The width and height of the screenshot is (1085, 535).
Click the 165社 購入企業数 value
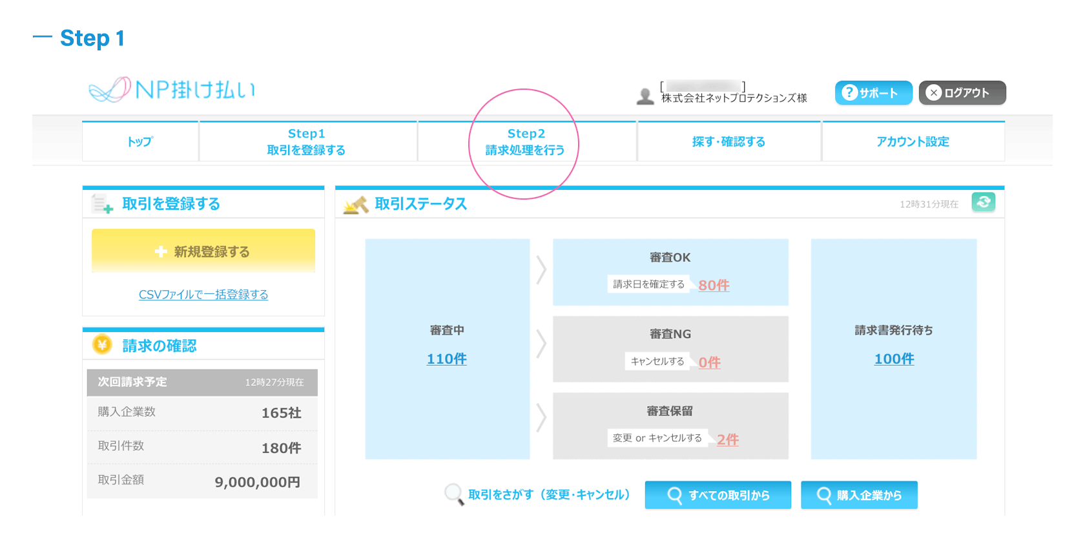click(x=282, y=413)
